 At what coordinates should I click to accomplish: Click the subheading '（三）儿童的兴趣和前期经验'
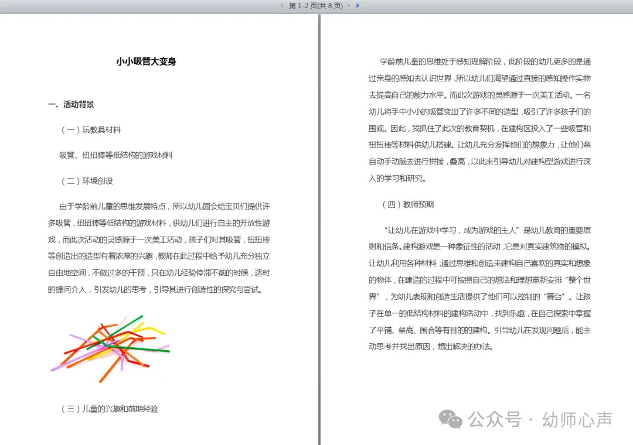[x=108, y=409]
